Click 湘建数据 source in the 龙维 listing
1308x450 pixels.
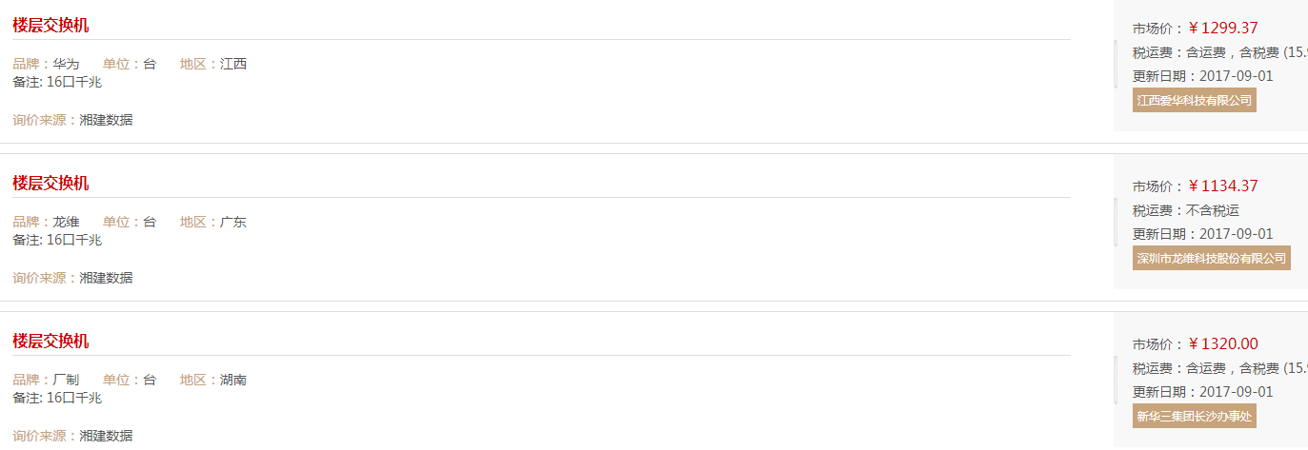[x=106, y=278]
